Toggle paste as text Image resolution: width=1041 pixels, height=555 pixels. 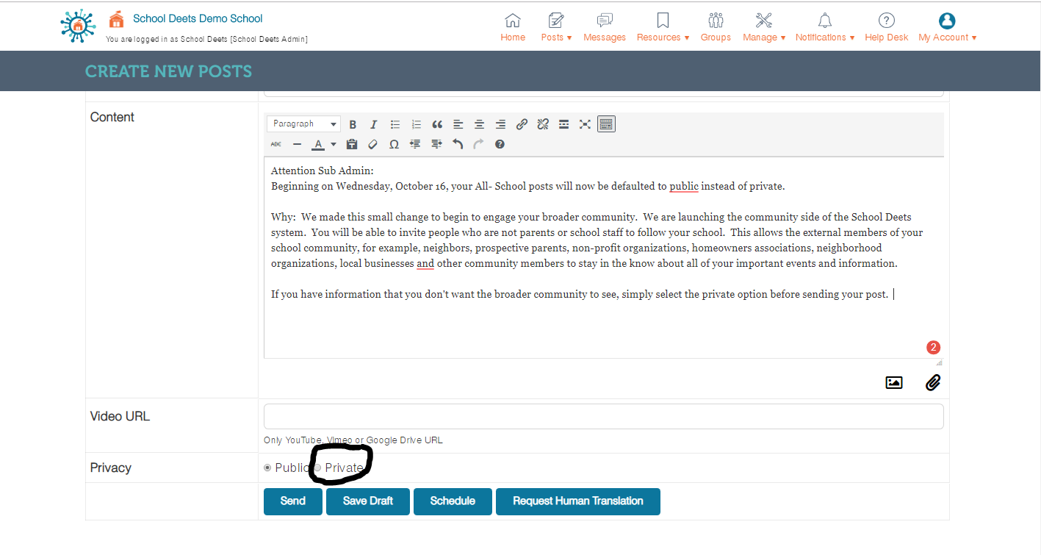click(x=352, y=144)
